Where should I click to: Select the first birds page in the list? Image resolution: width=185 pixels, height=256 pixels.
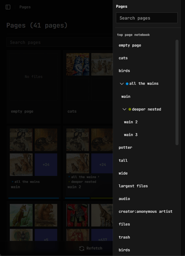point(124,71)
